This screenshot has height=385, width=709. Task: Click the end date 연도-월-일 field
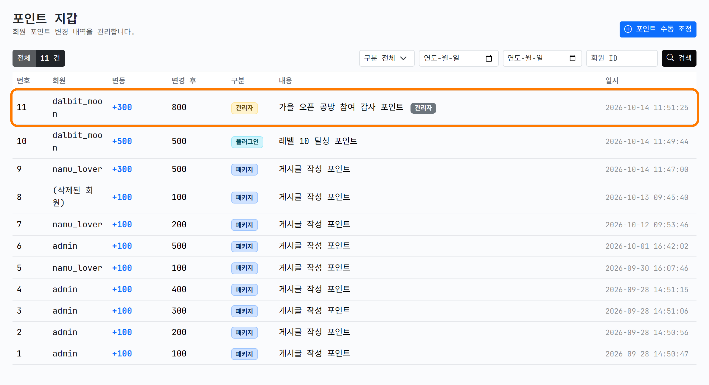542,58
